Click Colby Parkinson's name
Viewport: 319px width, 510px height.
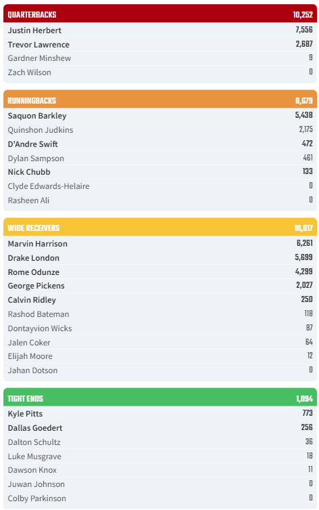point(36,498)
